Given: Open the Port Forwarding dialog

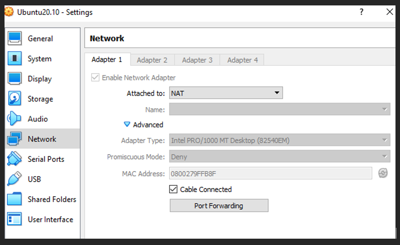Looking at the screenshot, I should (219, 206).
